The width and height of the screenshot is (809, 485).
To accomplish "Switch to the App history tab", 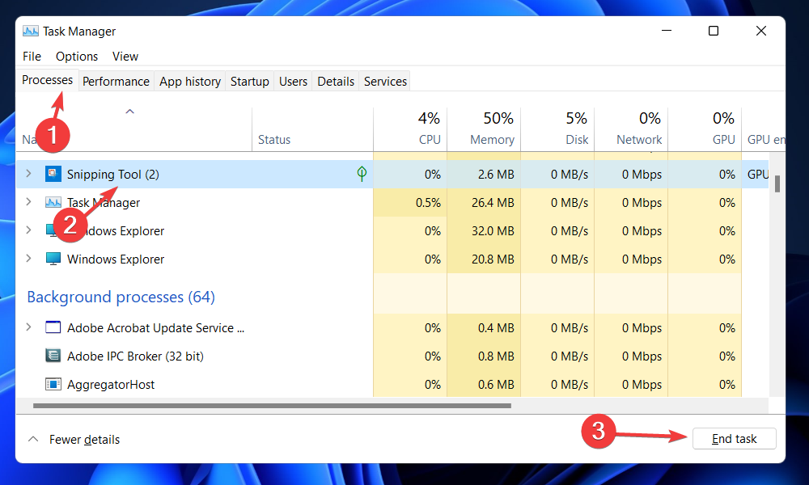I will [x=190, y=82].
